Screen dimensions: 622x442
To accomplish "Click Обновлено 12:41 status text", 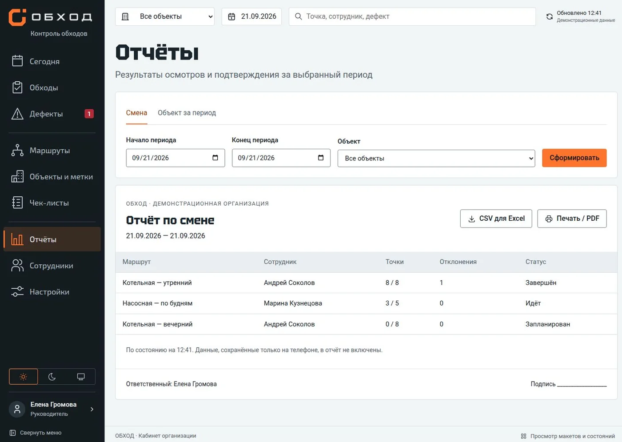I will coord(579,13).
